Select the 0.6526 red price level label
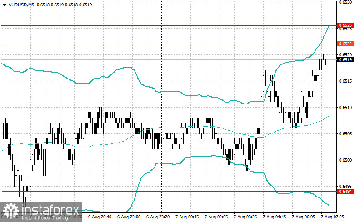Image resolution: width=355 pixels, height=222 pixels. (345, 25)
